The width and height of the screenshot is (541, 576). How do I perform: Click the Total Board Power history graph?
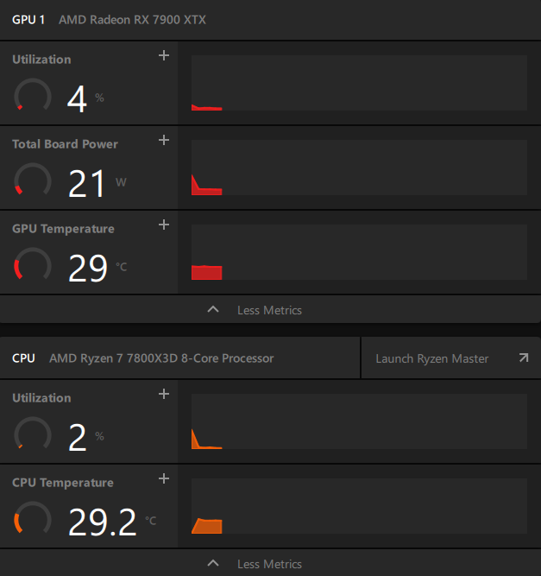[359, 168]
